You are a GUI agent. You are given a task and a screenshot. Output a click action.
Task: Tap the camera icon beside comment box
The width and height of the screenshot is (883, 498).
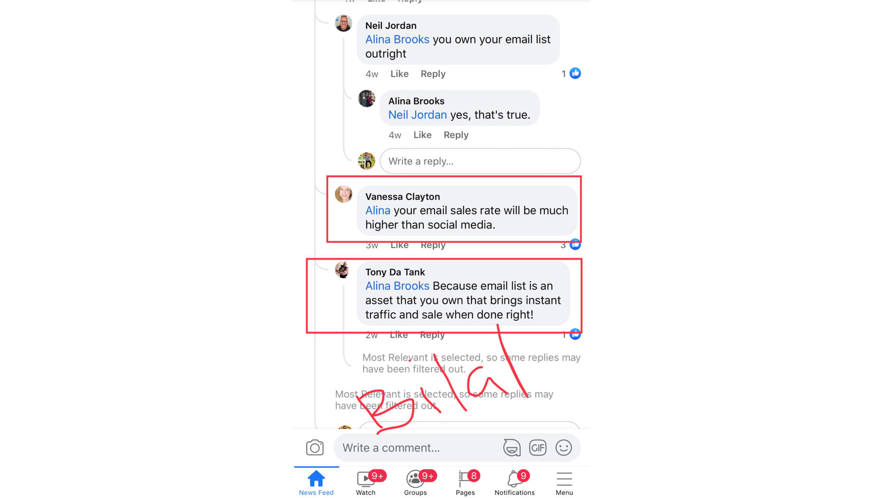pos(314,447)
